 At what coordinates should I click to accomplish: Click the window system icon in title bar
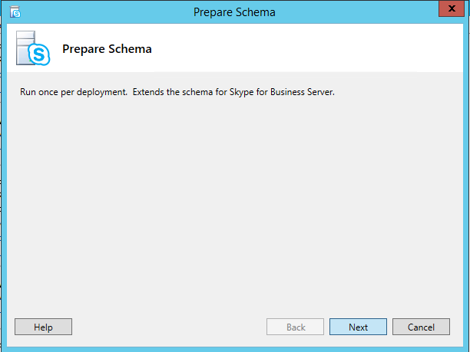click(x=15, y=12)
